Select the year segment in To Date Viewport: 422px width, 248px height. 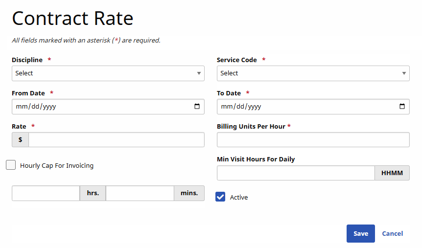click(x=254, y=107)
